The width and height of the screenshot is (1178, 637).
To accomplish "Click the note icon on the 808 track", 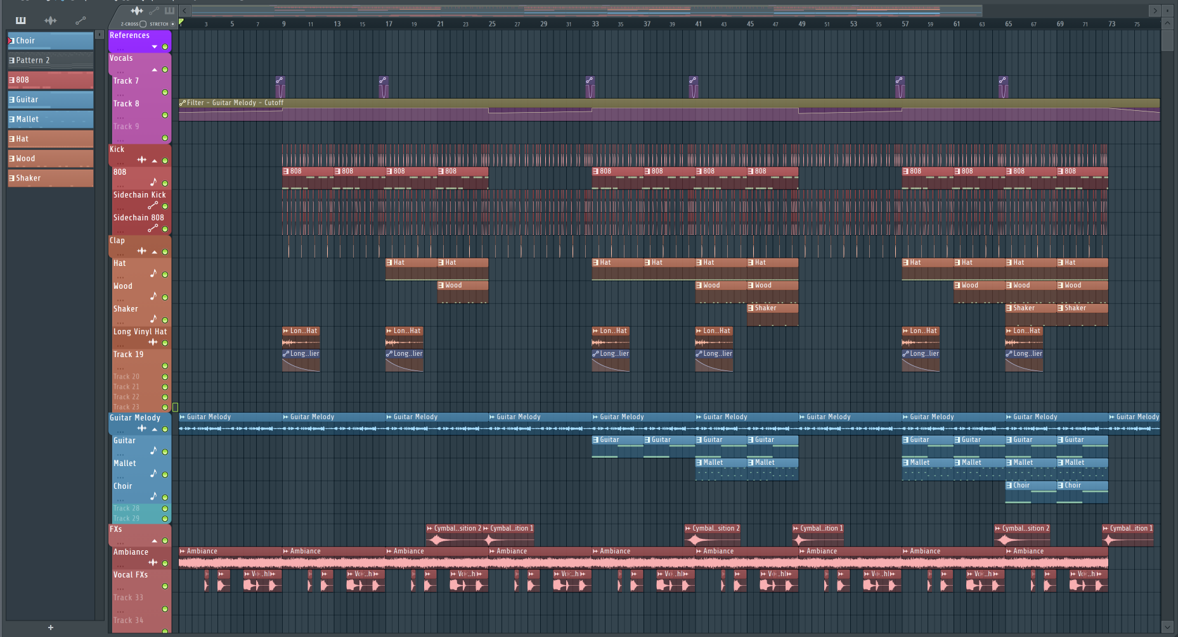I will pyautogui.click(x=153, y=182).
